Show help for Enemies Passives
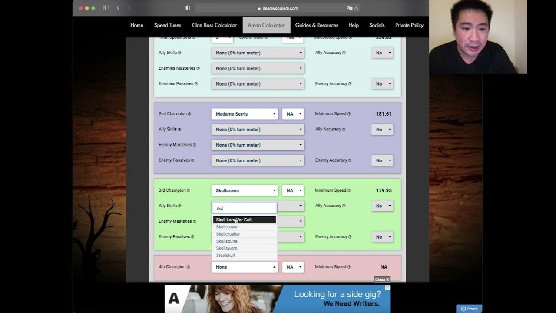 (196, 84)
